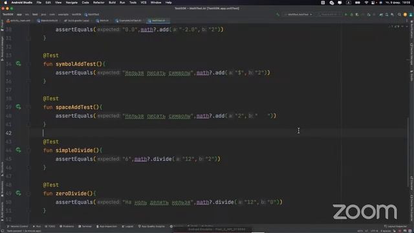Switch to the build.gradle (:app) tab
The height and width of the screenshot is (233, 414).
[x=78, y=21]
